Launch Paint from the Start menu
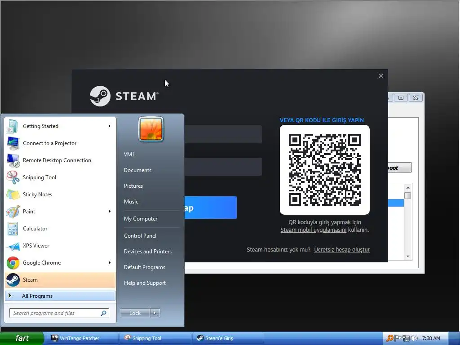The width and height of the screenshot is (460, 345). pos(60,211)
